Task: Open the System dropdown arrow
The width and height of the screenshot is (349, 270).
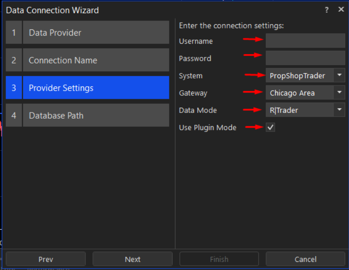Action: 339,75
